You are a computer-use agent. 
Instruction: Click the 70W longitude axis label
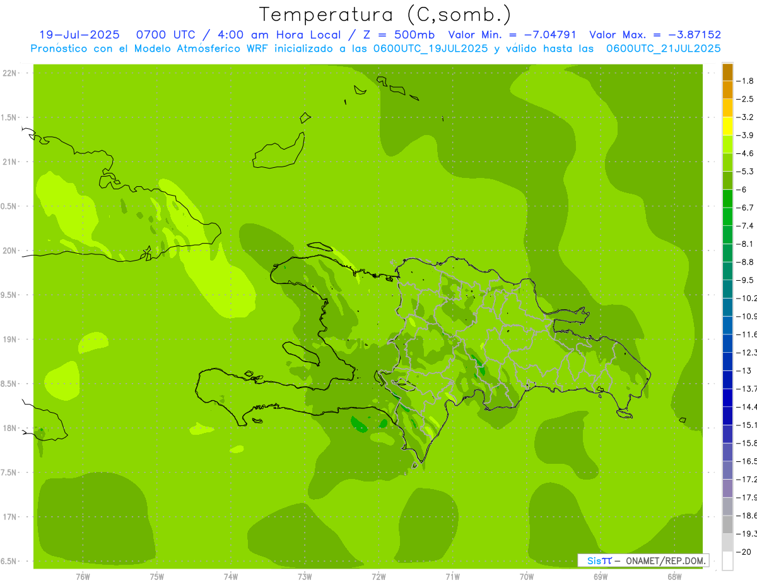coord(527,577)
